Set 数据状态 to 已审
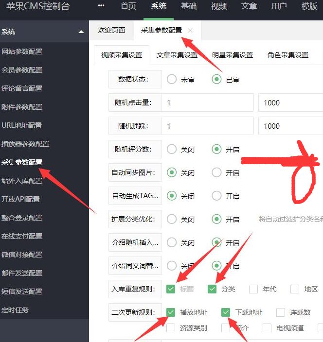This screenshot has height=342, width=323. point(216,79)
